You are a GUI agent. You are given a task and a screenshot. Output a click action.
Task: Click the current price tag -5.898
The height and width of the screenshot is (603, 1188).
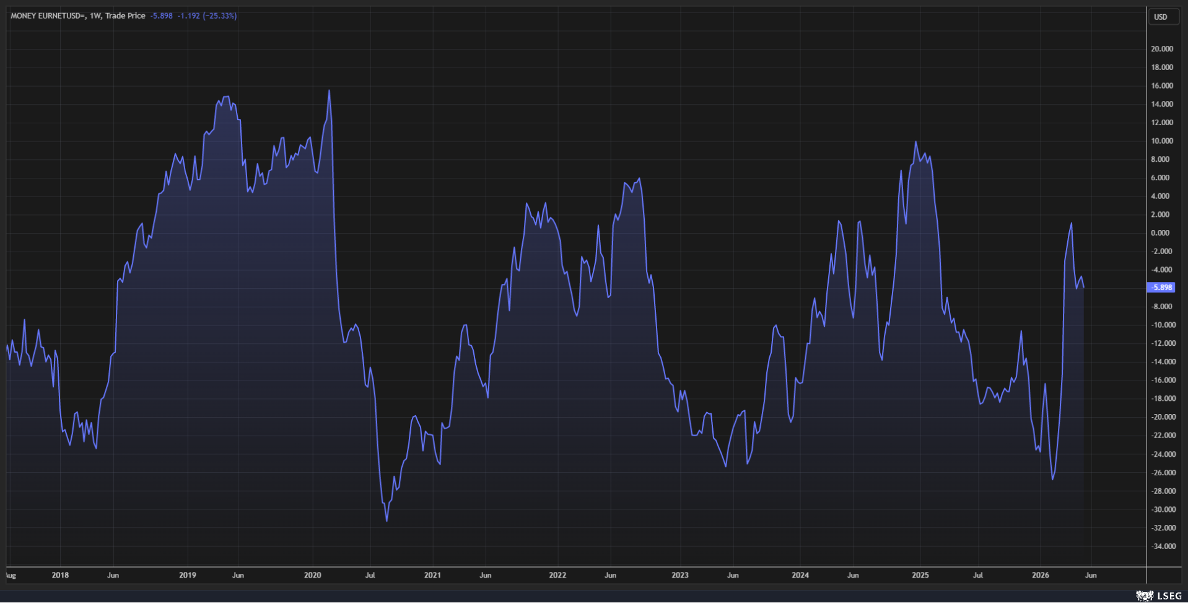coord(1161,288)
